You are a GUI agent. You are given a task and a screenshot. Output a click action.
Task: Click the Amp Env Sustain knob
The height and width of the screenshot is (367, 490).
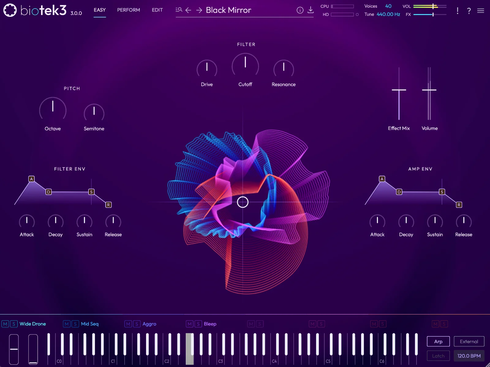435,222
